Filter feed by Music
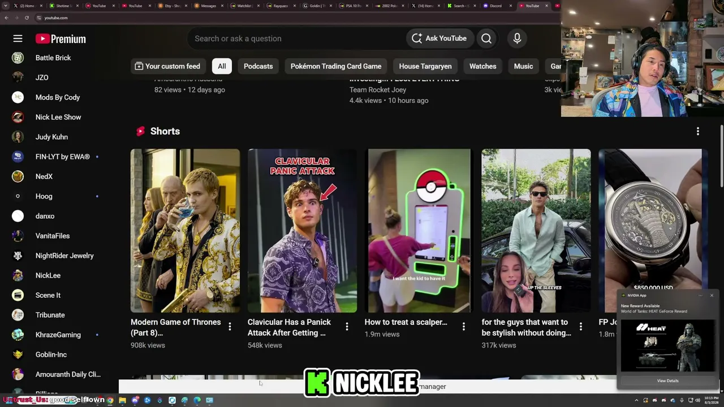This screenshot has height=407, width=724. pyautogui.click(x=523, y=66)
